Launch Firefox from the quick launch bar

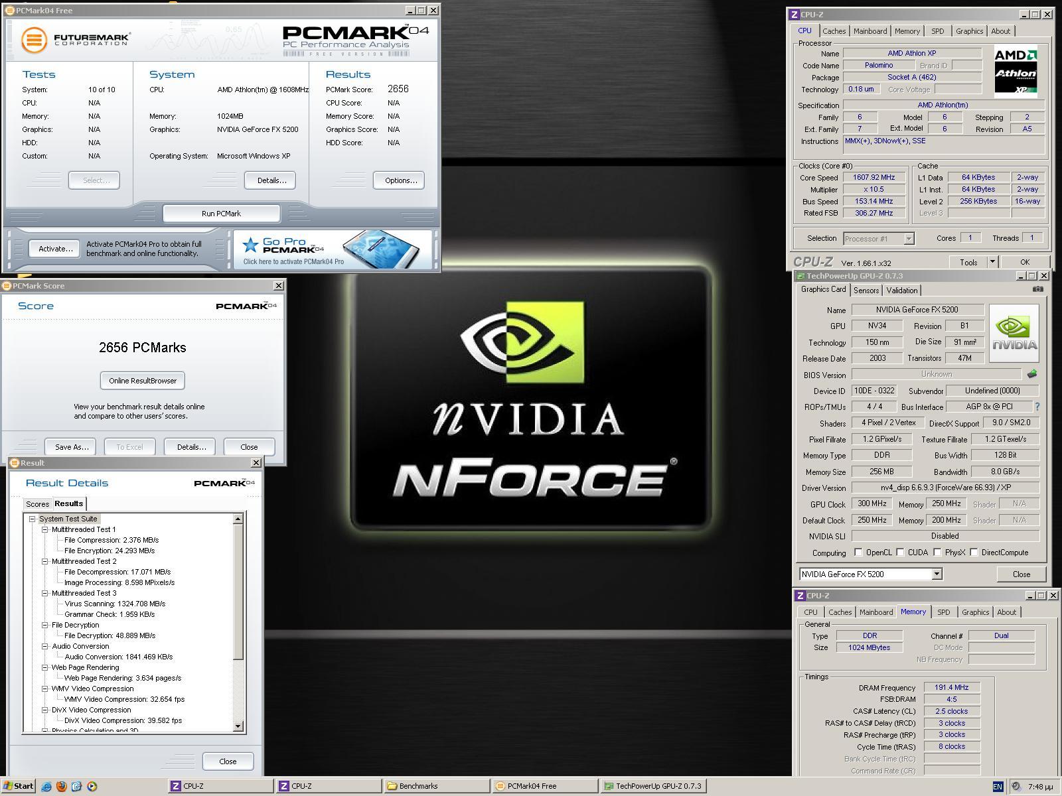click(62, 786)
